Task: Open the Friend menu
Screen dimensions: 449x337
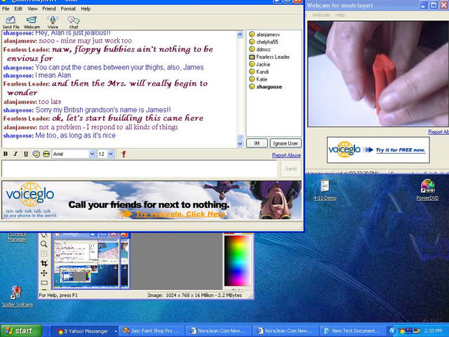Action: pos(49,9)
